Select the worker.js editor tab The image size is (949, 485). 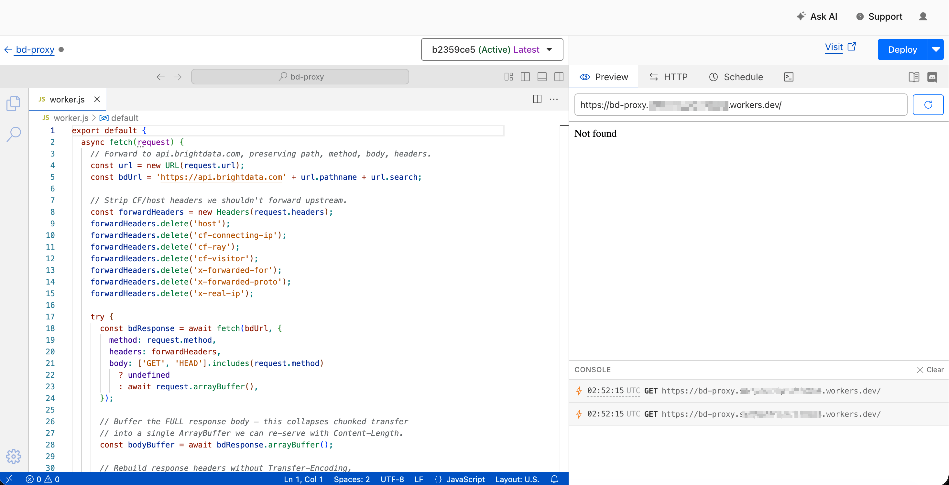click(x=67, y=100)
